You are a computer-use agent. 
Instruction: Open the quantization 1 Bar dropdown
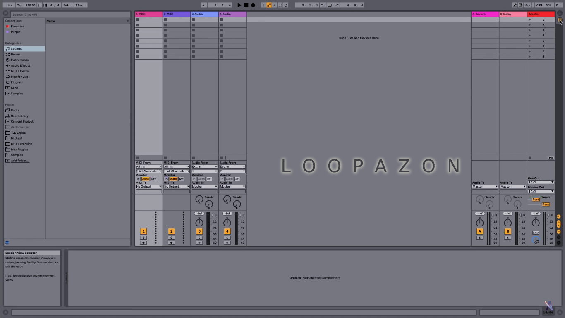pyautogui.click(x=81, y=5)
